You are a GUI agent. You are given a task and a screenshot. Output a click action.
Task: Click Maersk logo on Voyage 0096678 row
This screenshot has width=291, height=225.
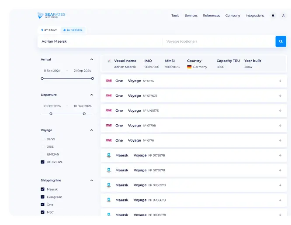(x=109, y=215)
